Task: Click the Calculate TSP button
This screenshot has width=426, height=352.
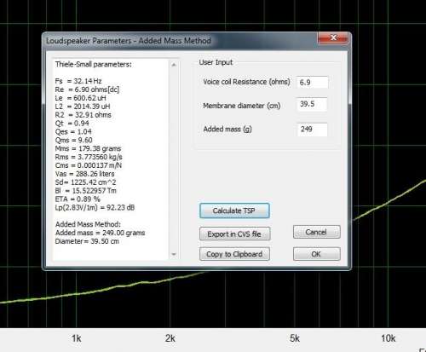Action: pos(234,211)
